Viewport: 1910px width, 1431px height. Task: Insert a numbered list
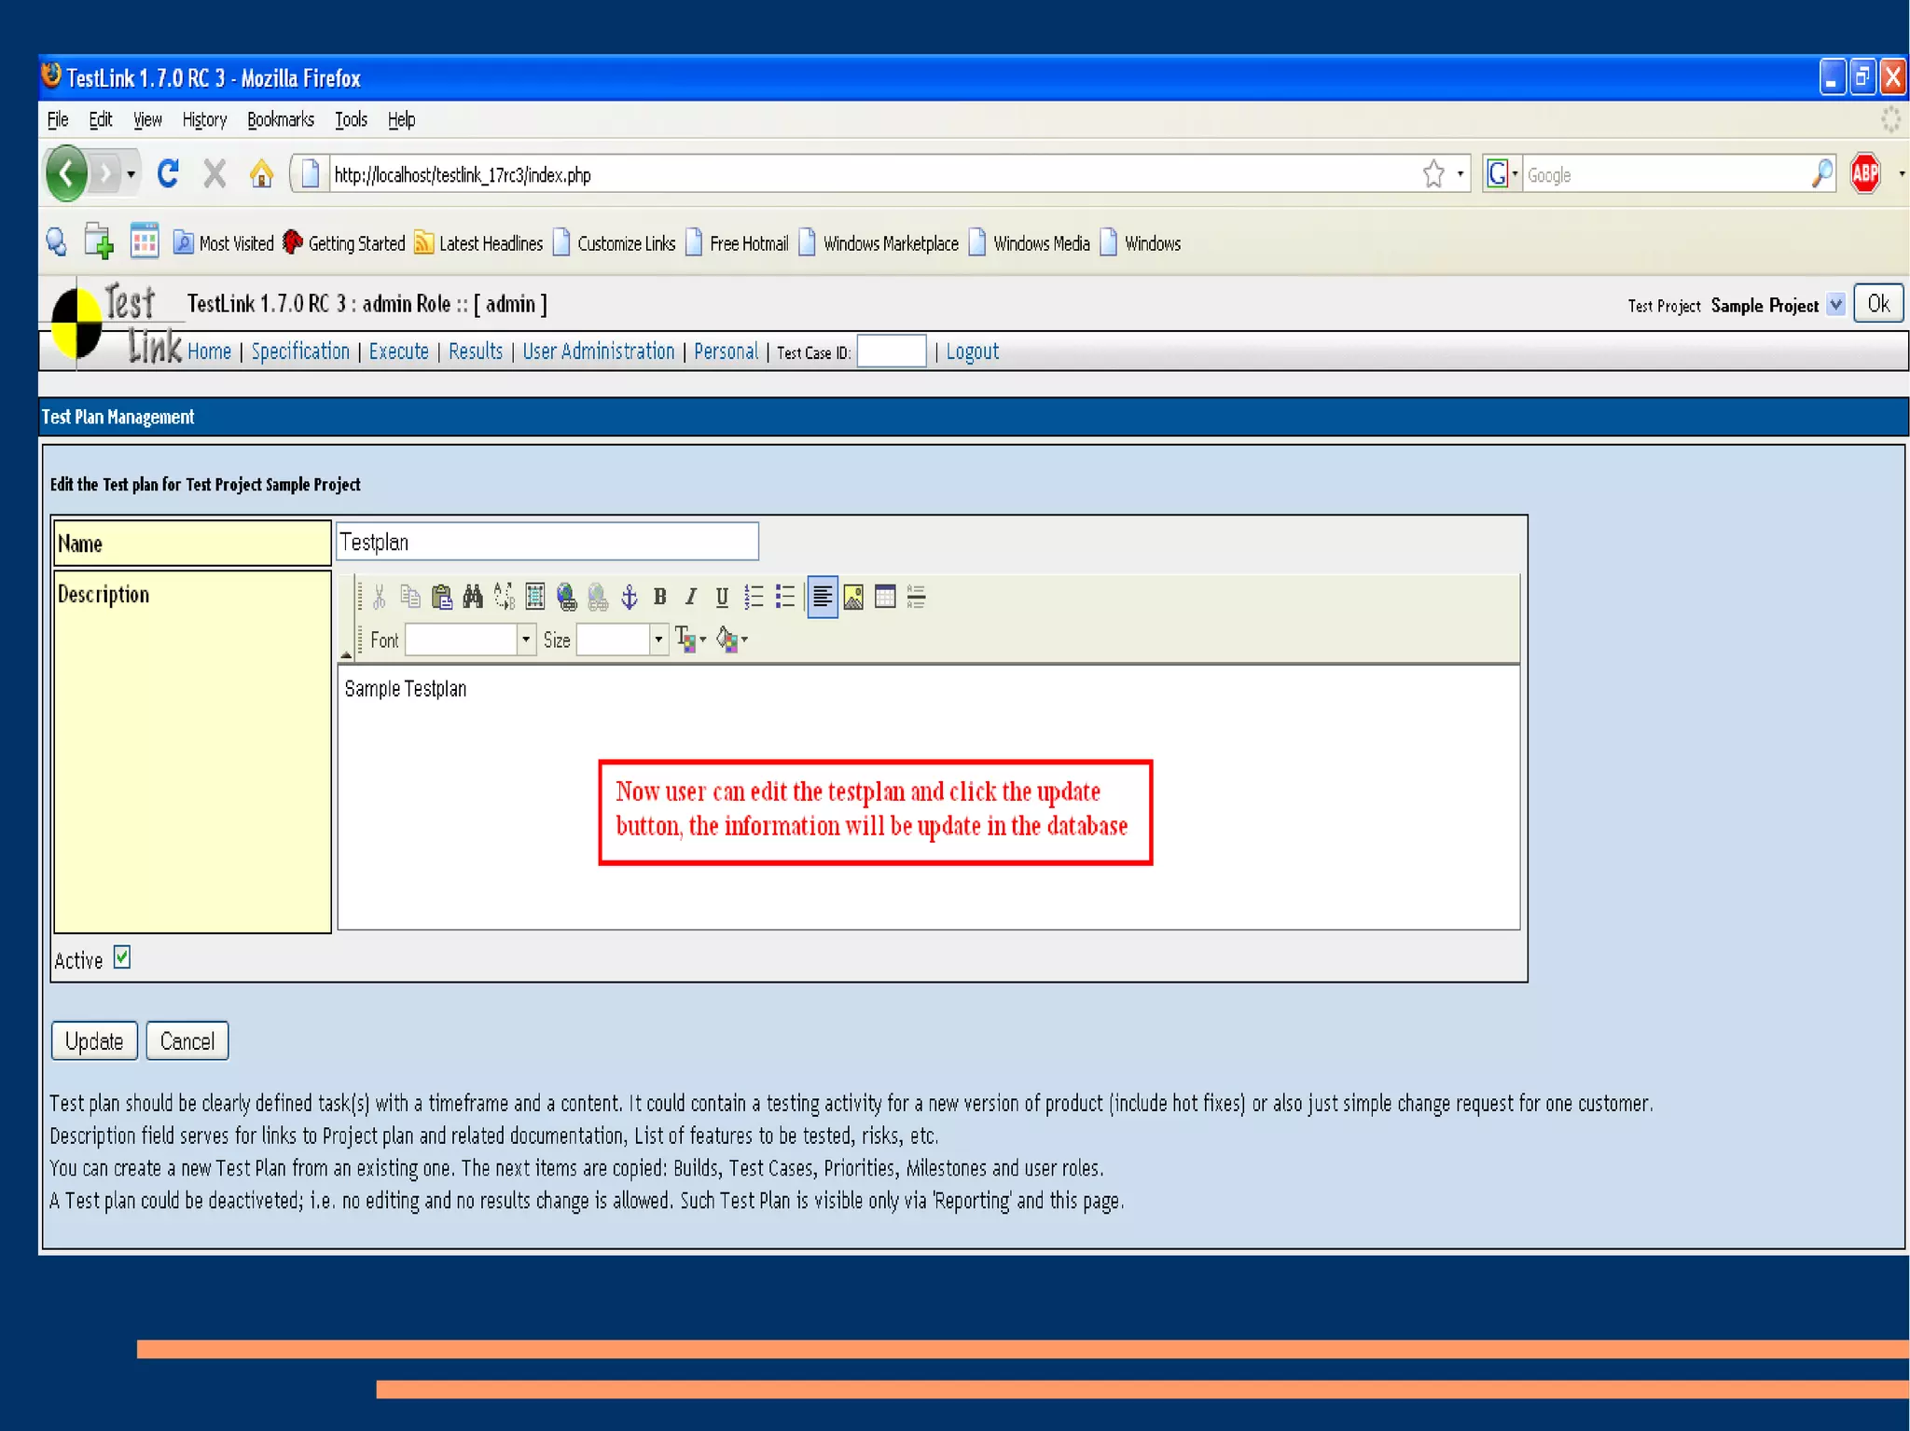click(754, 597)
